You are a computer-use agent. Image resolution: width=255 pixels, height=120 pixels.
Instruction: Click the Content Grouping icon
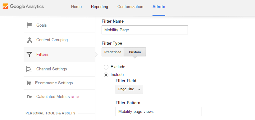30,40
